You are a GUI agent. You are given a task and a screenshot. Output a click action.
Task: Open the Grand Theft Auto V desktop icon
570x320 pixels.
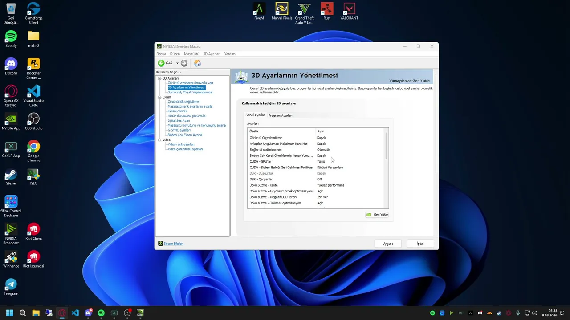[305, 13]
